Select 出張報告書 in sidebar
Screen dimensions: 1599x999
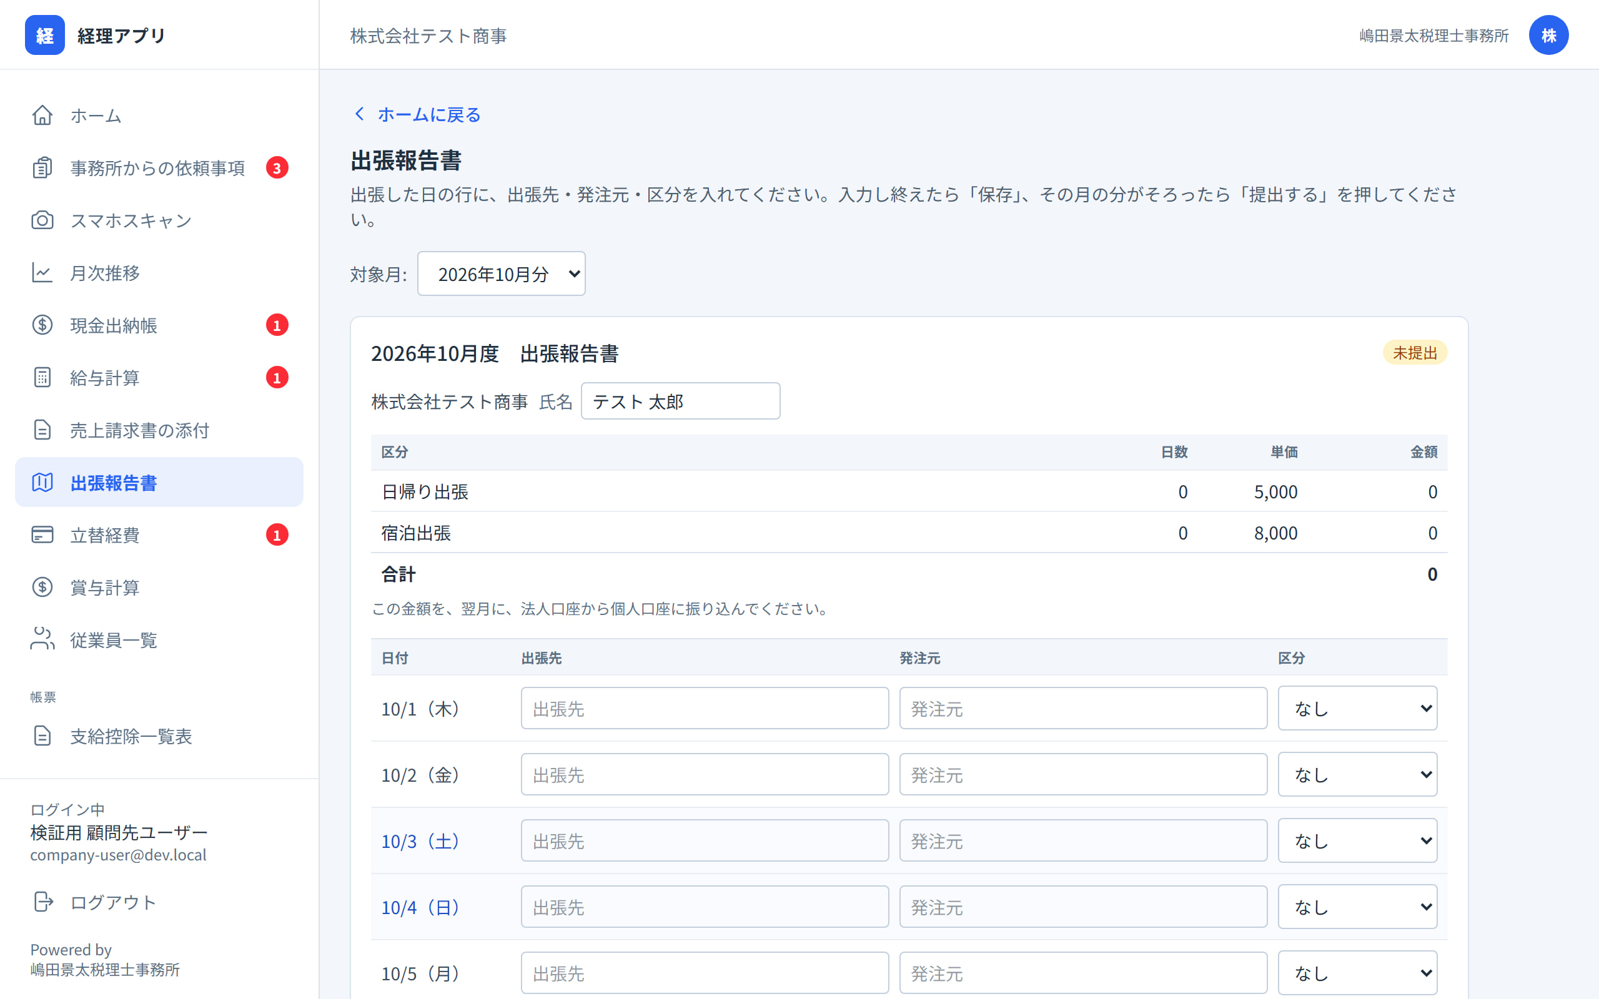click(159, 482)
